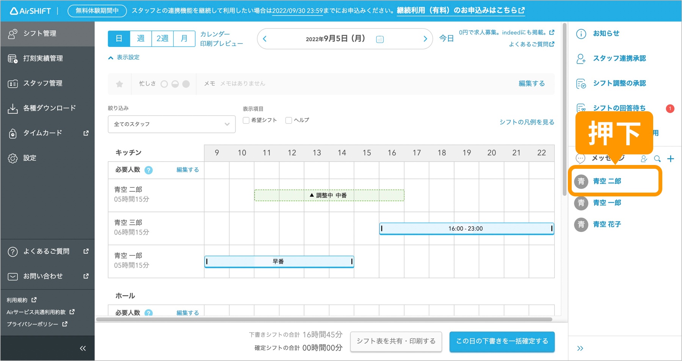Click この日の下書きを一括確定する button

(x=502, y=341)
